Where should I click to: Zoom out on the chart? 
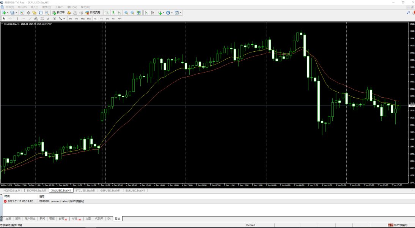[133, 13]
